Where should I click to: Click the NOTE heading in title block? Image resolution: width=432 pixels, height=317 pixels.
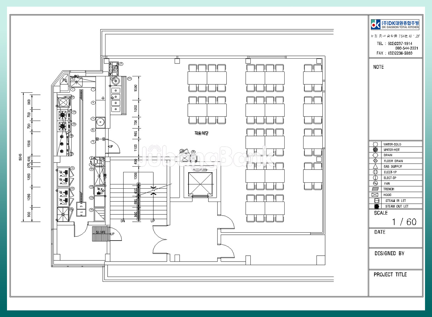[x=378, y=67]
